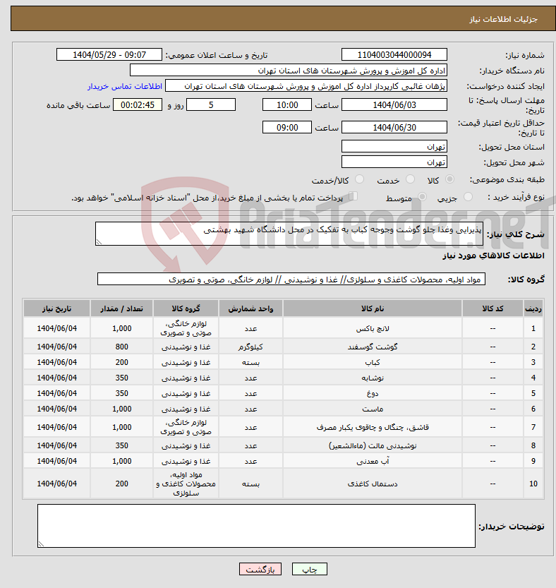Image resolution: width=556 pixels, height=588 pixels.
Task: Click the remaining time 00:02:45 field
Action: (x=138, y=104)
